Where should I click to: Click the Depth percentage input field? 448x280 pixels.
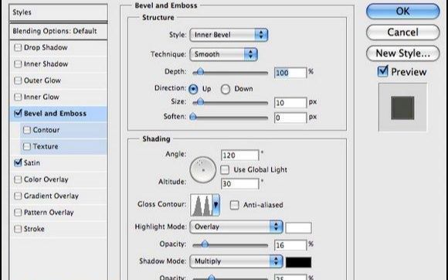click(x=290, y=73)
